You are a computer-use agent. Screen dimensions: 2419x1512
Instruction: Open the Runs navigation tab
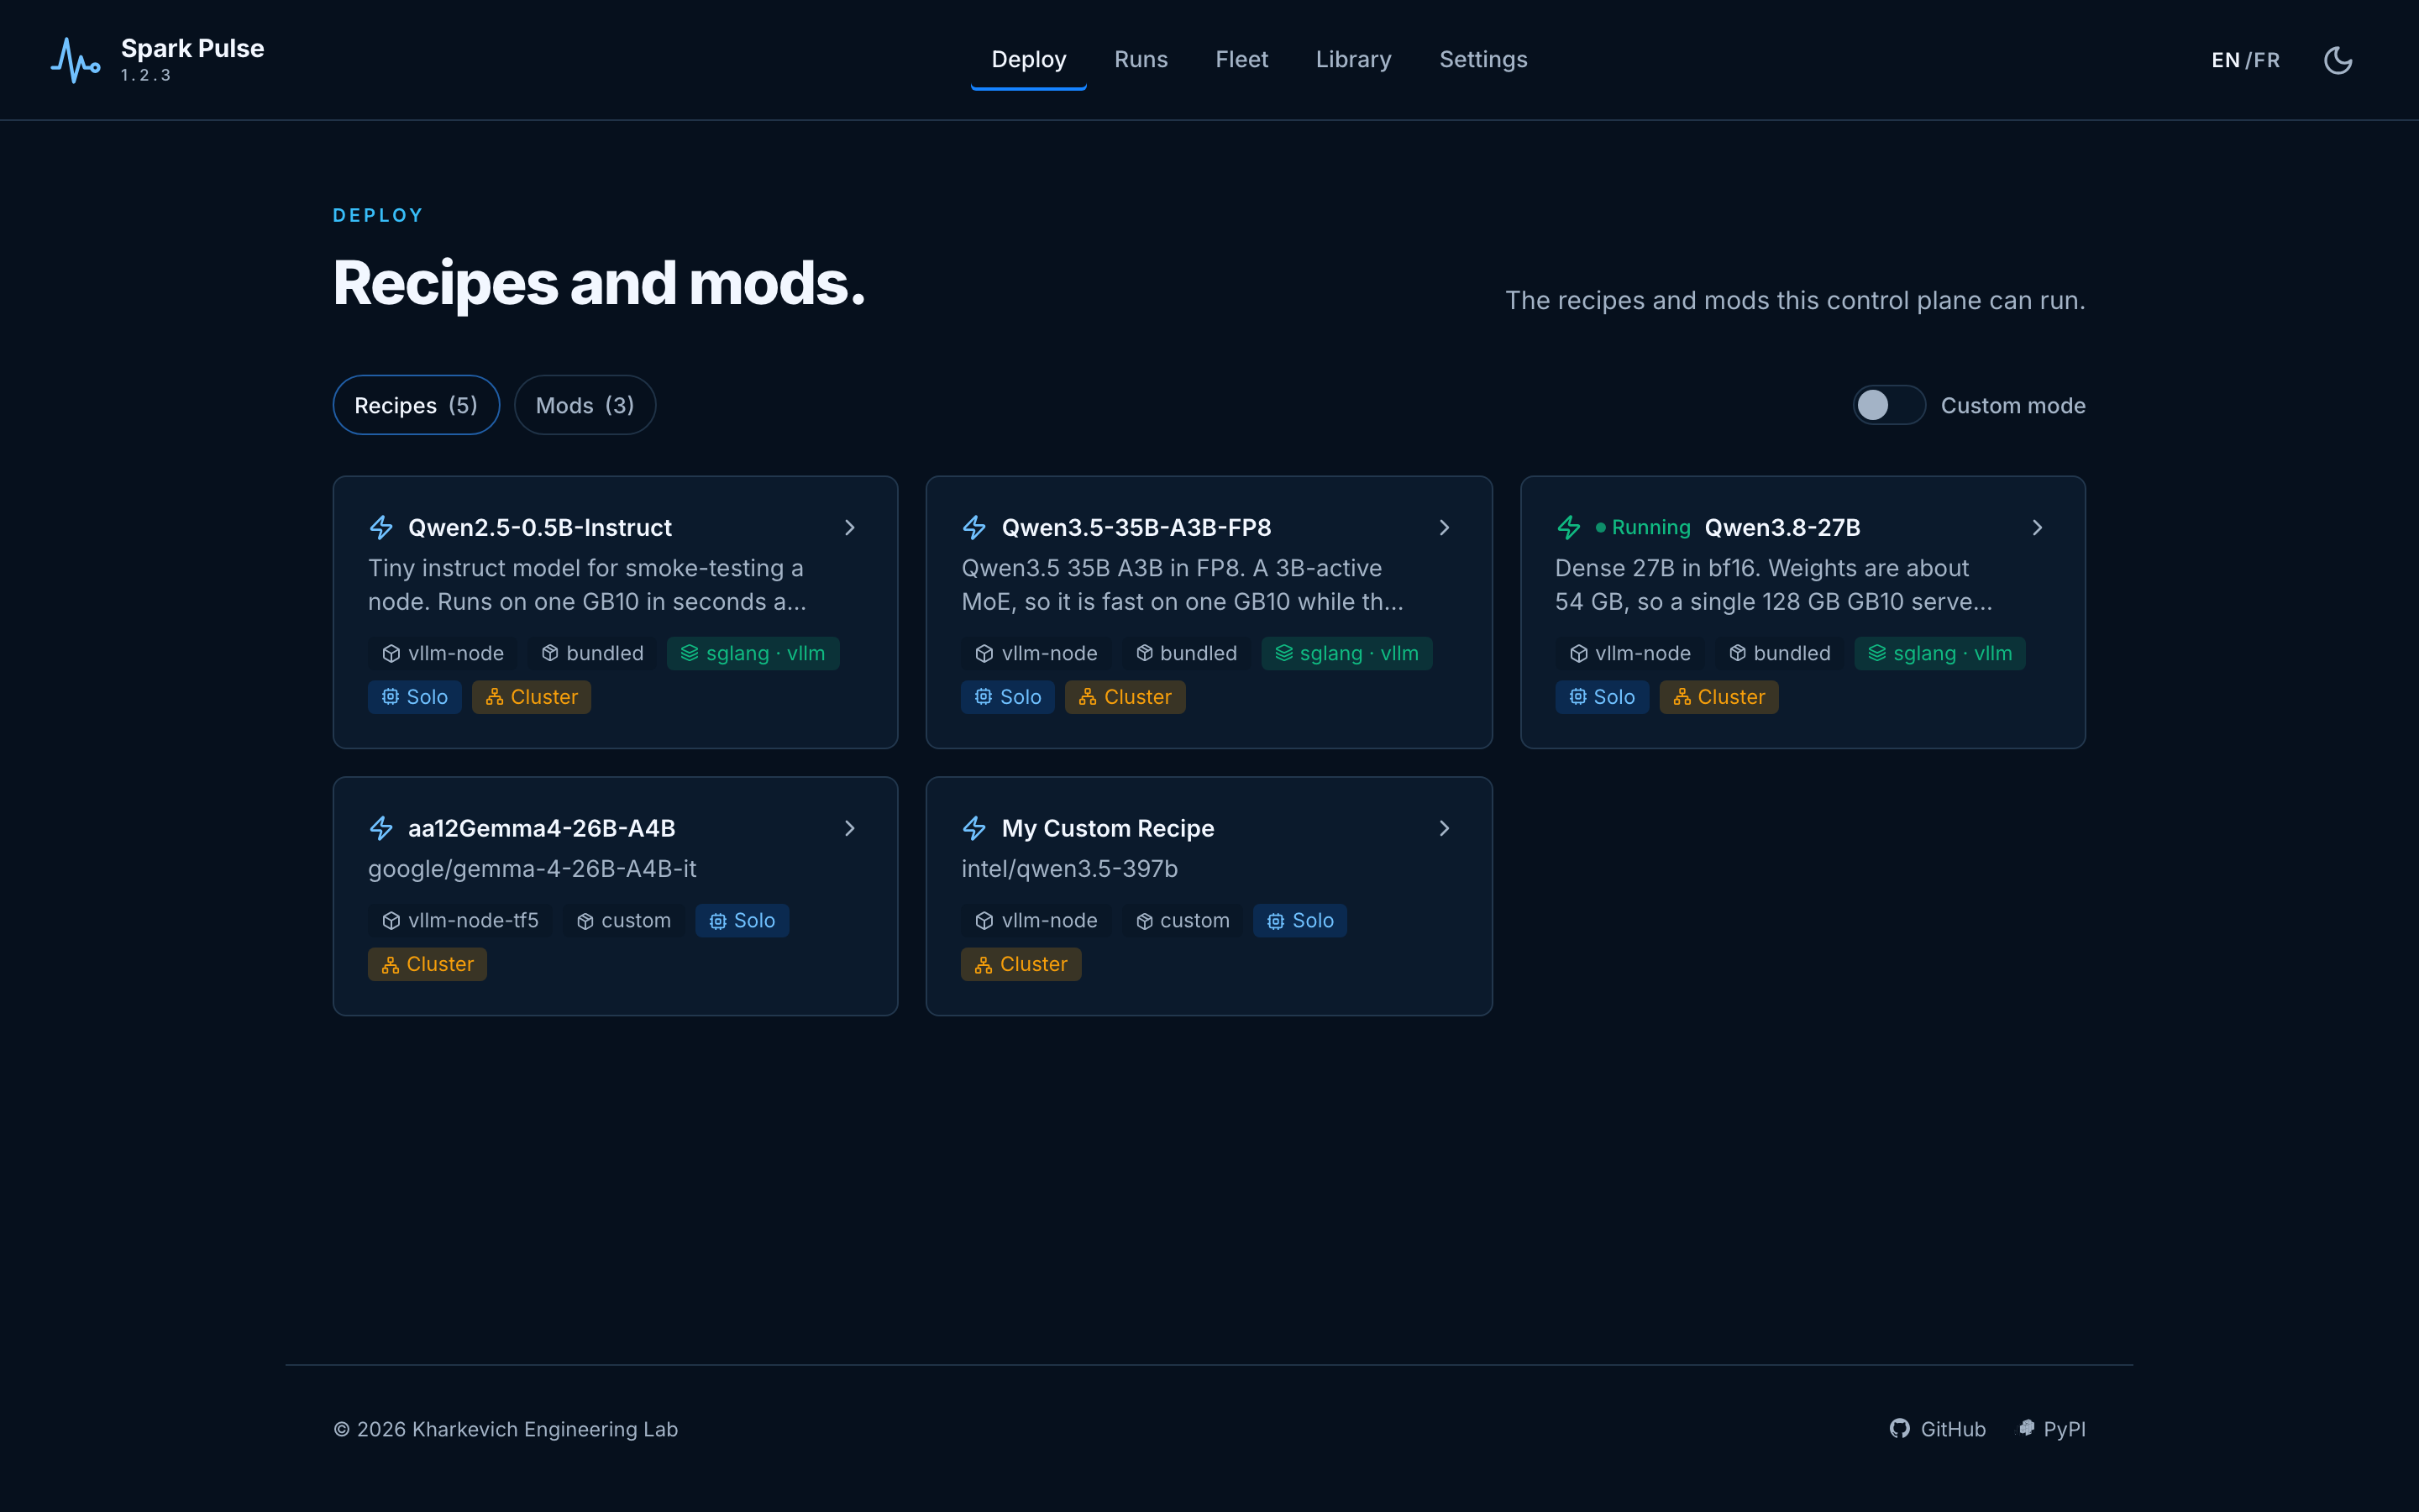[x=1141, y=60]
